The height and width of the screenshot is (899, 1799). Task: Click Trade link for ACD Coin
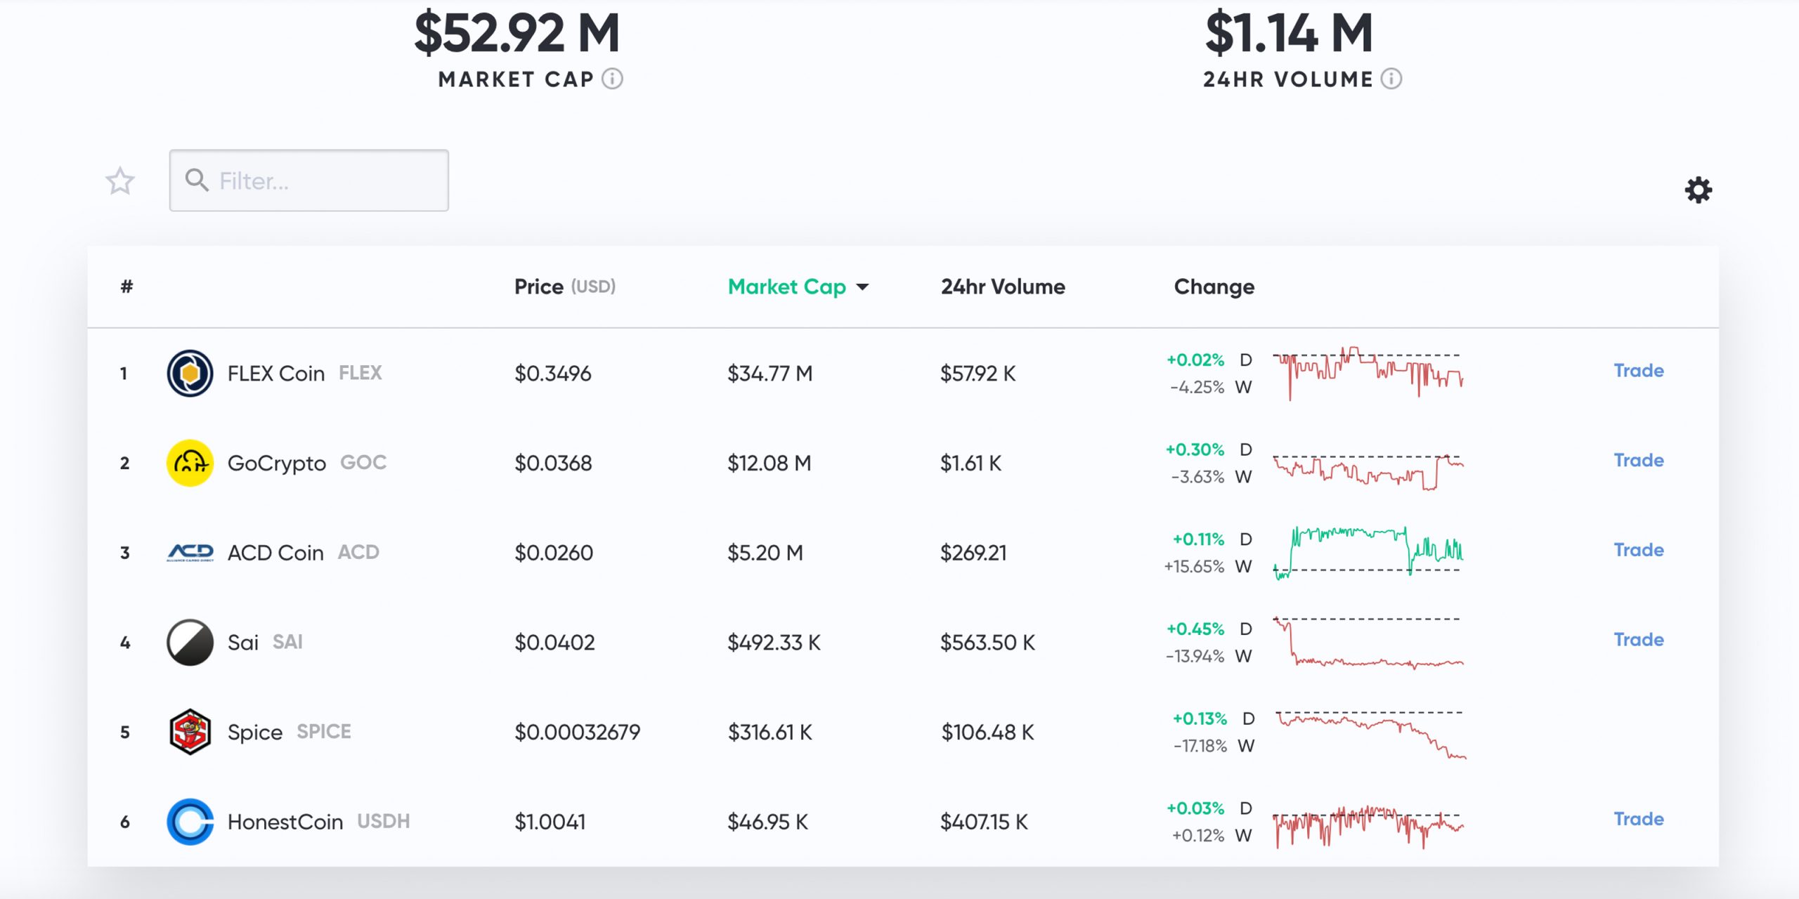1638,549
